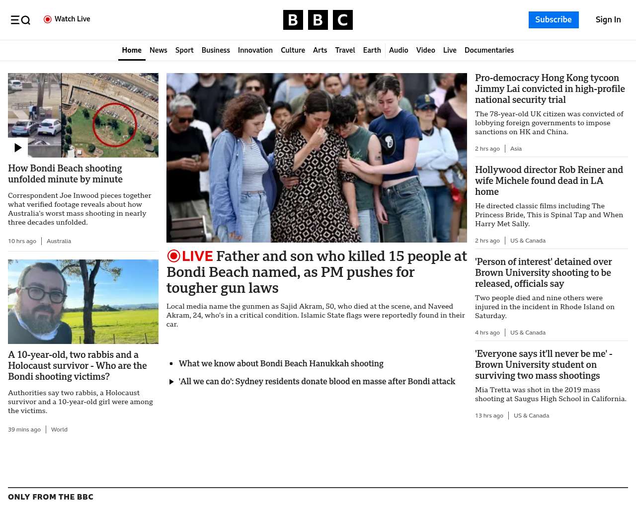The height and width of the screenshot is (509, 636).
Task: Click the Asia category tag
Action: (516, 149)
